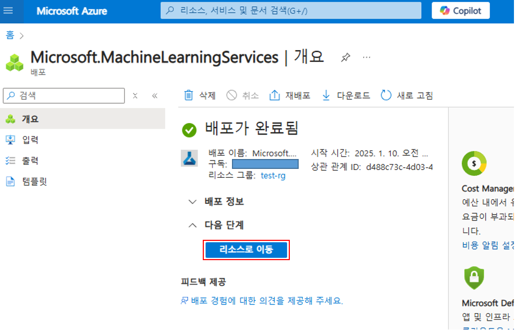Collapse the sidebar with double chevron

(x=155, y=95)
